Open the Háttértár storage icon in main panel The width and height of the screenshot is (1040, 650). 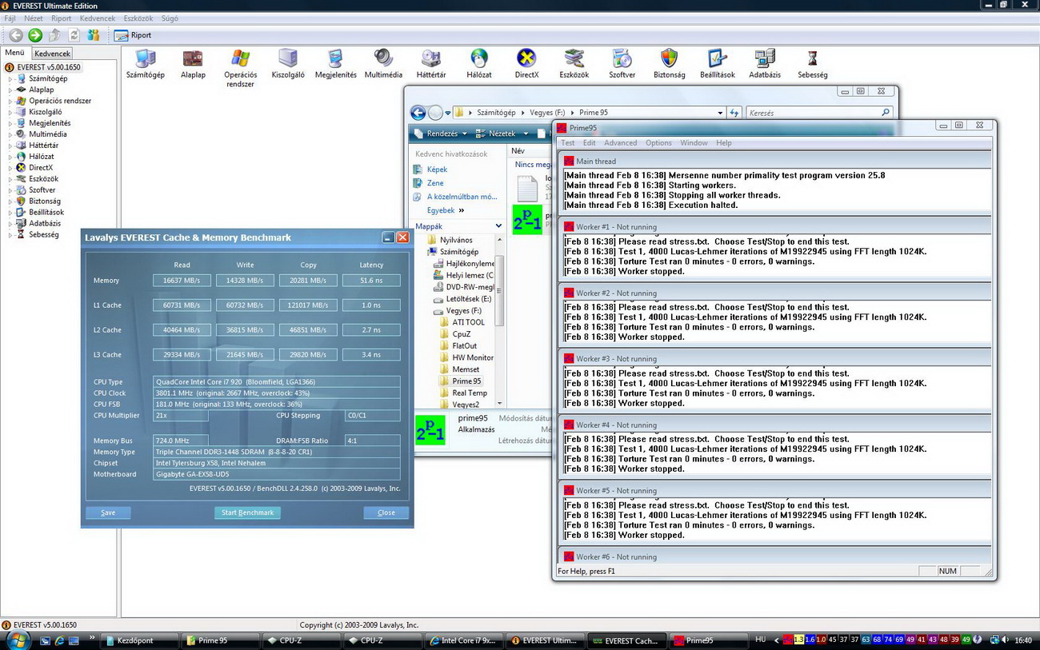point(431,64)
